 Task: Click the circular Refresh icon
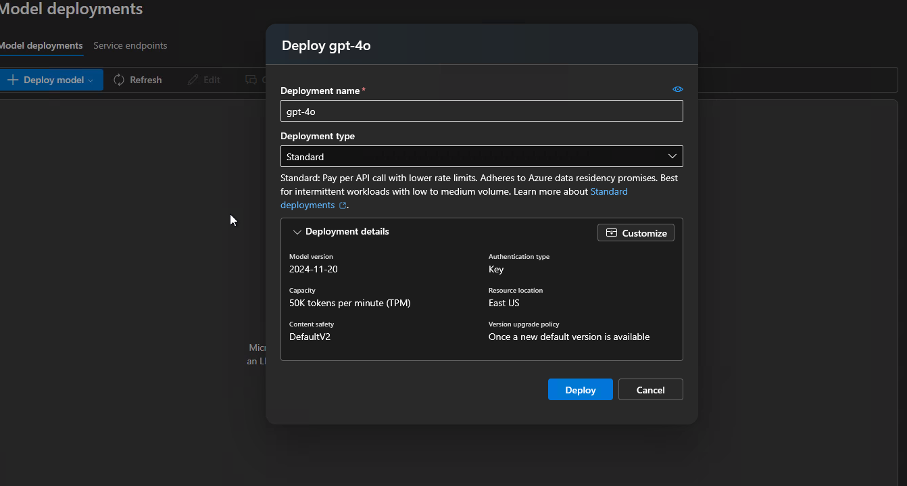pos(119,80)
